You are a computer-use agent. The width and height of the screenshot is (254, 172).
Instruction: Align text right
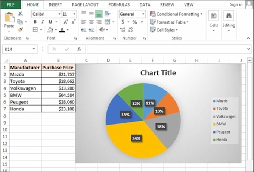click(x=99, y=22)
